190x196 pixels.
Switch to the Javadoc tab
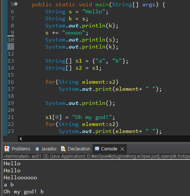(46, 149)
